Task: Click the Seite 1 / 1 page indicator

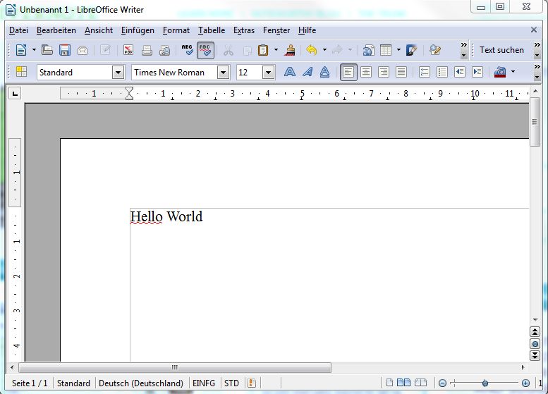Action: (x=30, y=383)
